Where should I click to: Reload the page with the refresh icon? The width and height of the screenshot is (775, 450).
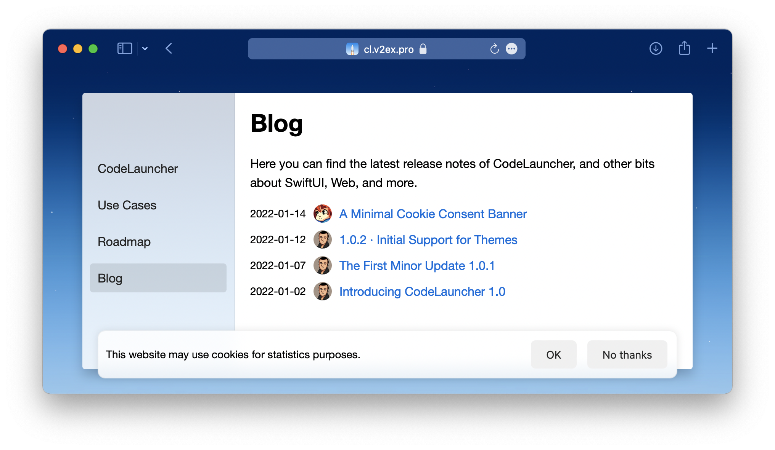(x=494, y=49)
